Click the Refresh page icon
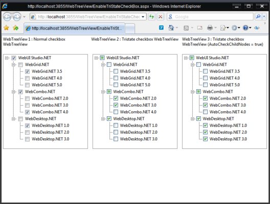The width and height of the screenshot is (270, 204). click(151, 17)
